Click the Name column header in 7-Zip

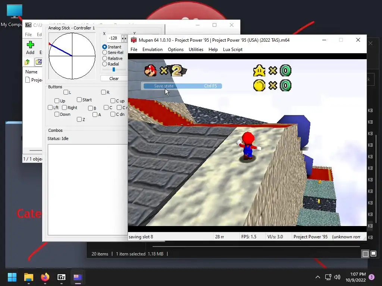click(31, 72)
